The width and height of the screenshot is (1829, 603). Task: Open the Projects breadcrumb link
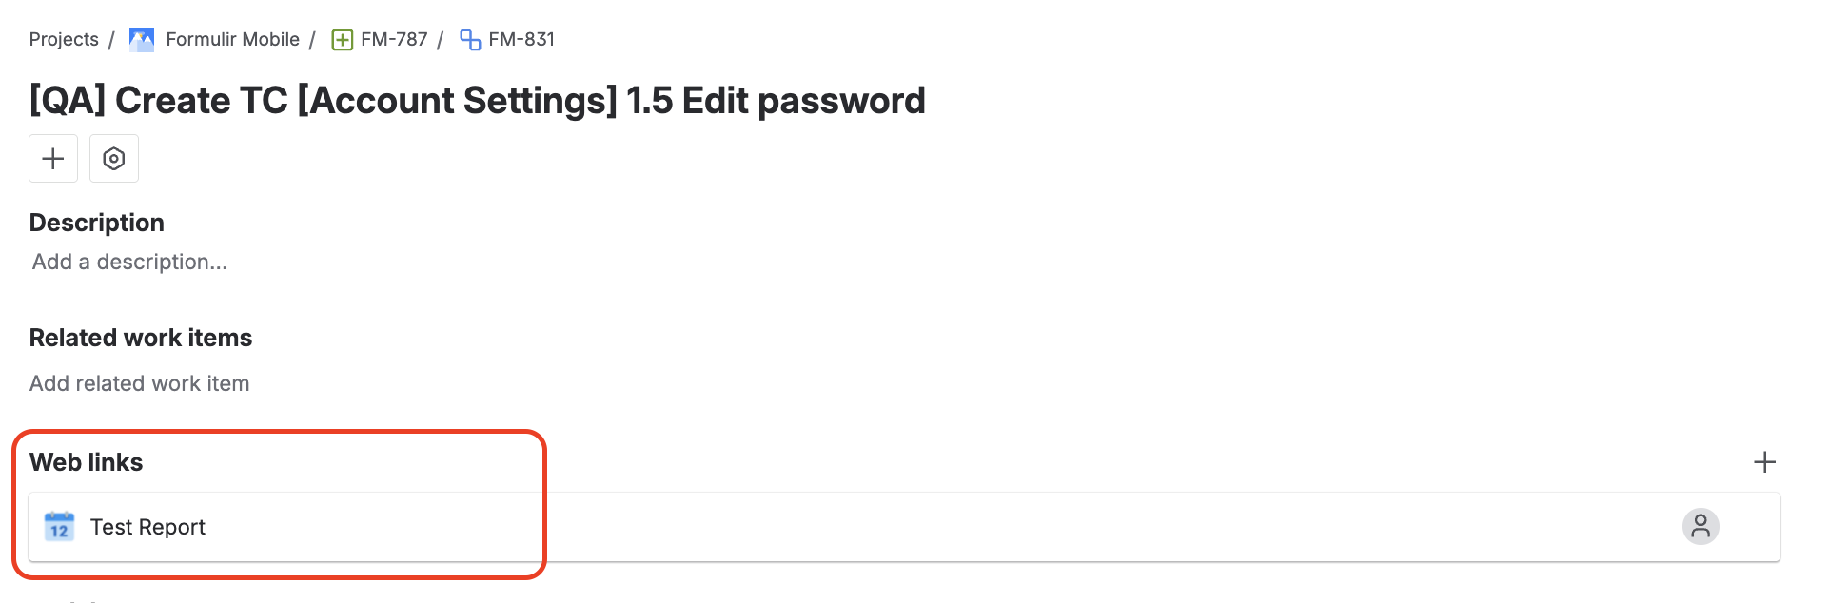tap(64, 39)
